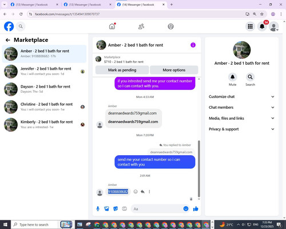Reload the page with browser refresh icon

(21, 14)
